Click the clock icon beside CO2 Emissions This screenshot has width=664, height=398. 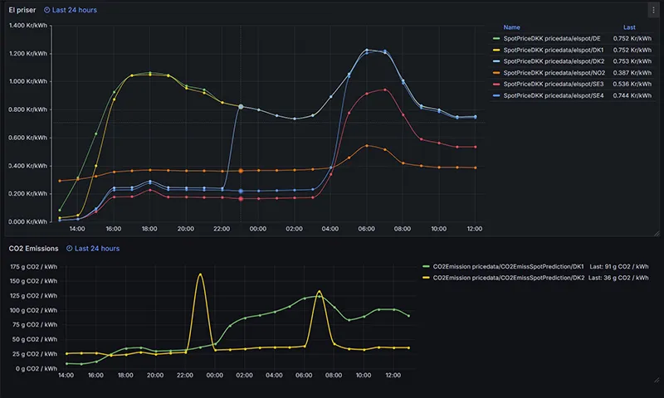70,248
